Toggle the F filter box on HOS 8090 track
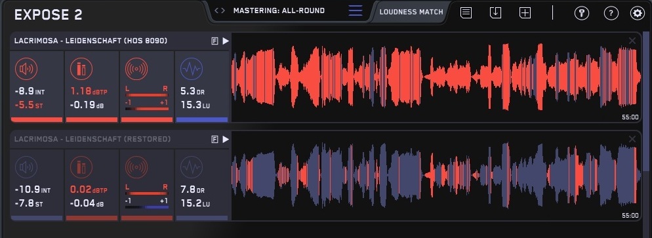Image resolution: width=652 pixels, height=238 pixels. coord(214,41)
